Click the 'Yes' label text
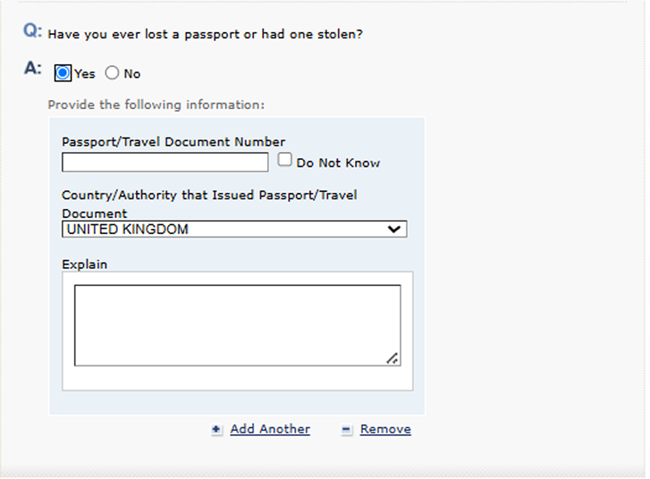650x479 pixels. pos(85,74)
